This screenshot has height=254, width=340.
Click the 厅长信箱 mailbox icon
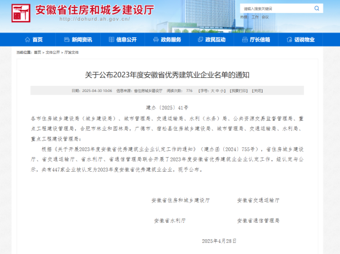(x=245, y=40)
